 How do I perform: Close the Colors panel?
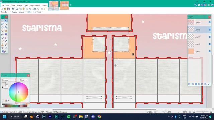tap(28, 75)
